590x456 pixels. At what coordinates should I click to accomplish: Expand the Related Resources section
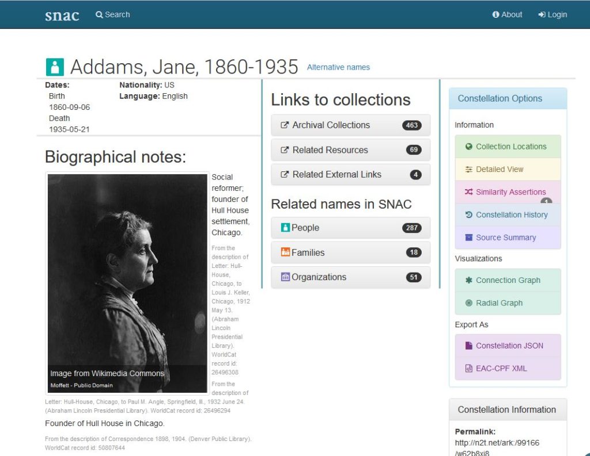click(x=350, y=150)
